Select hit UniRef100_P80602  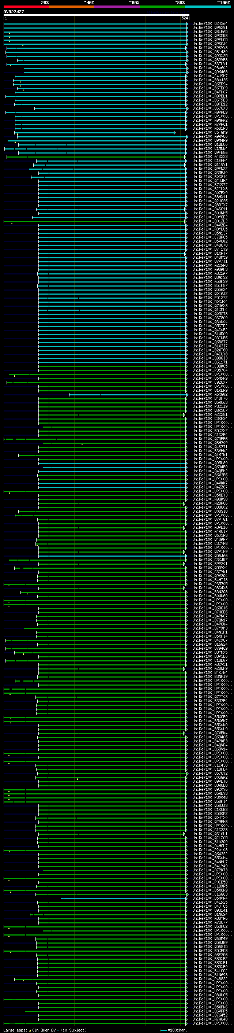(210, 68)
